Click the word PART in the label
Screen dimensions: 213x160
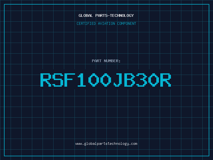[97, 61]
